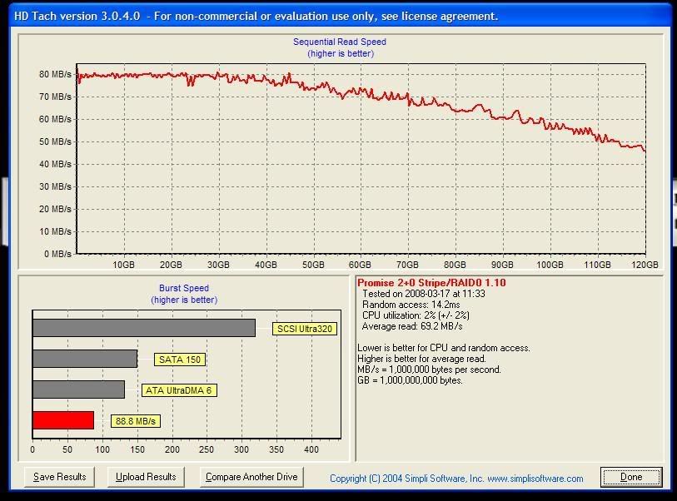
Task: Click 'Tested on 2008-03-17 at 11:33' text
Action: (424, 294)
